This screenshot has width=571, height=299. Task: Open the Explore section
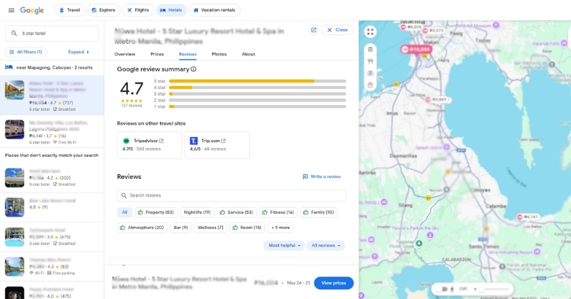[x=104, y=10]
